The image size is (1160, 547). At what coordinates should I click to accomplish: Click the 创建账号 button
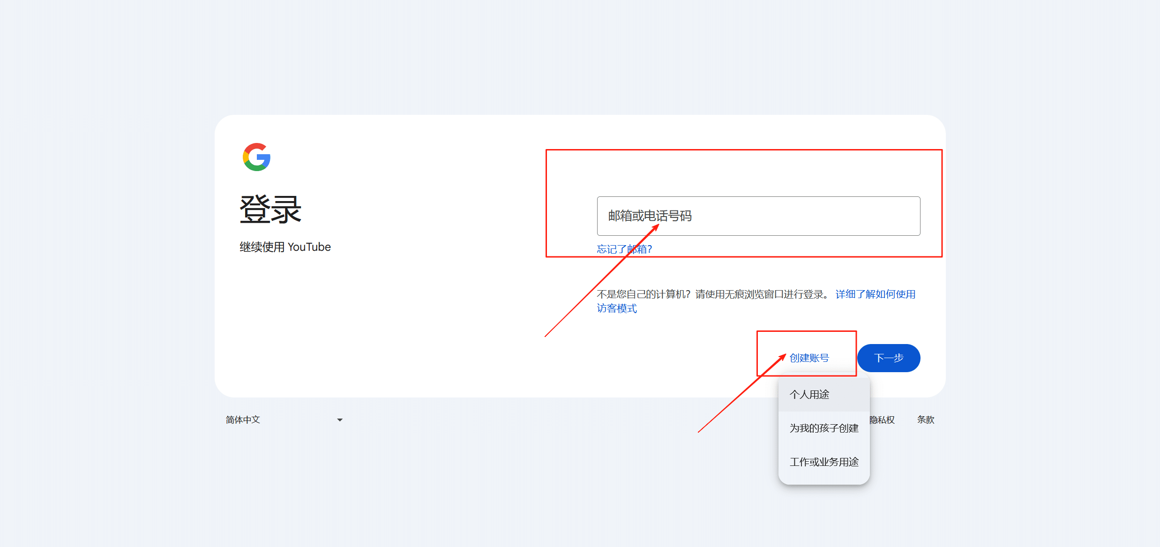[809, 358]
